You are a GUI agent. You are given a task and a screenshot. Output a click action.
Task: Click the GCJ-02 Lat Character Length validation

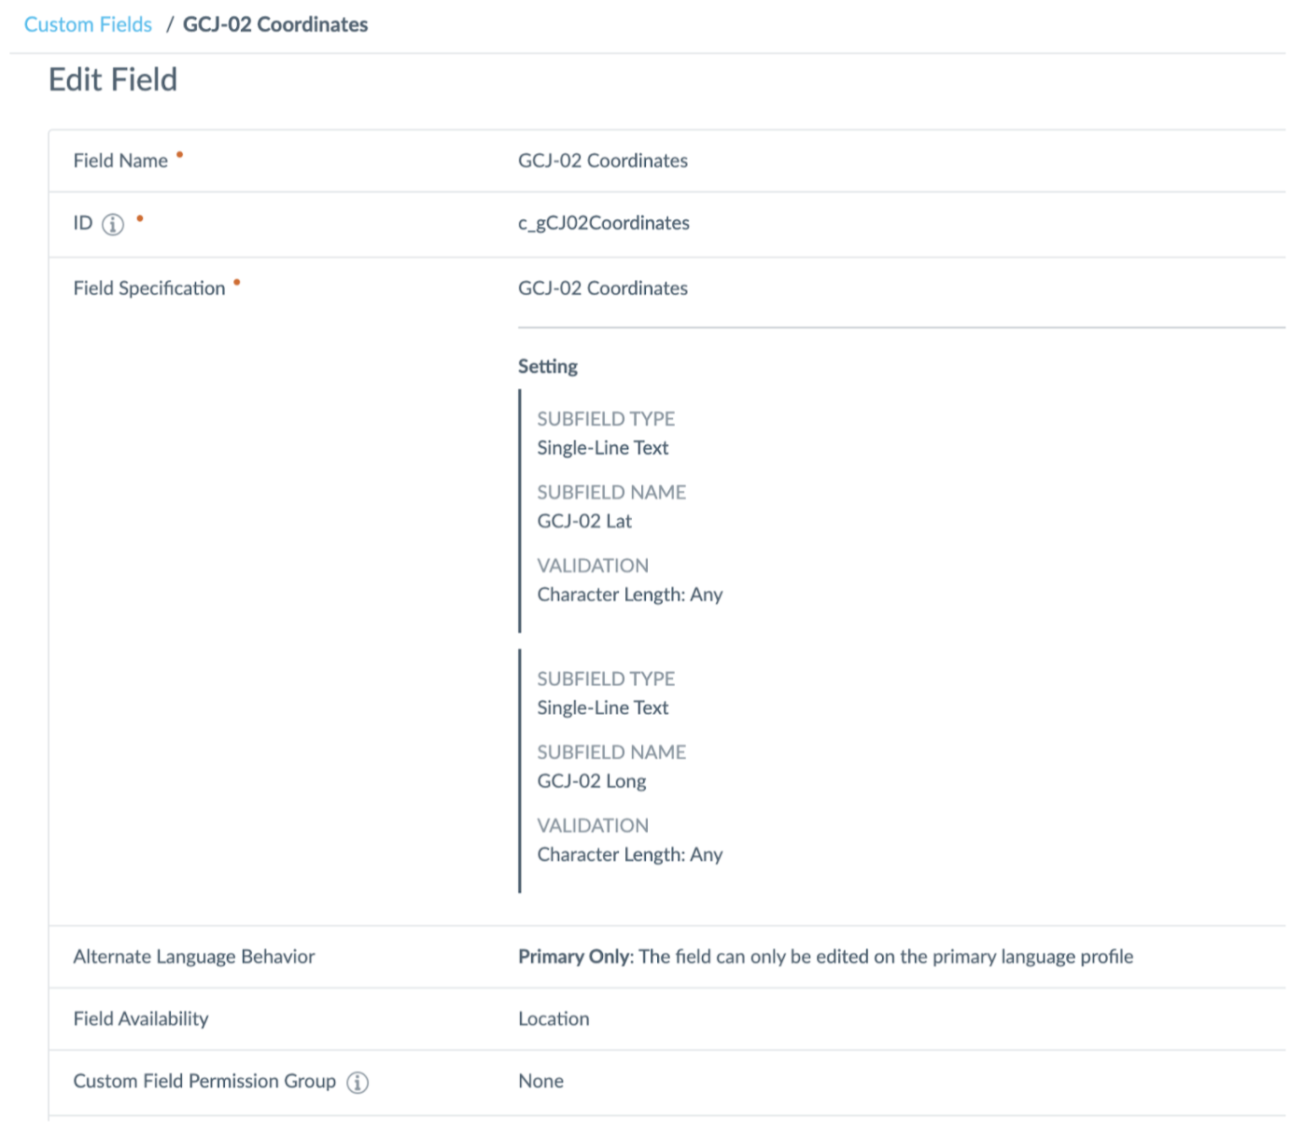coord(629,595)
